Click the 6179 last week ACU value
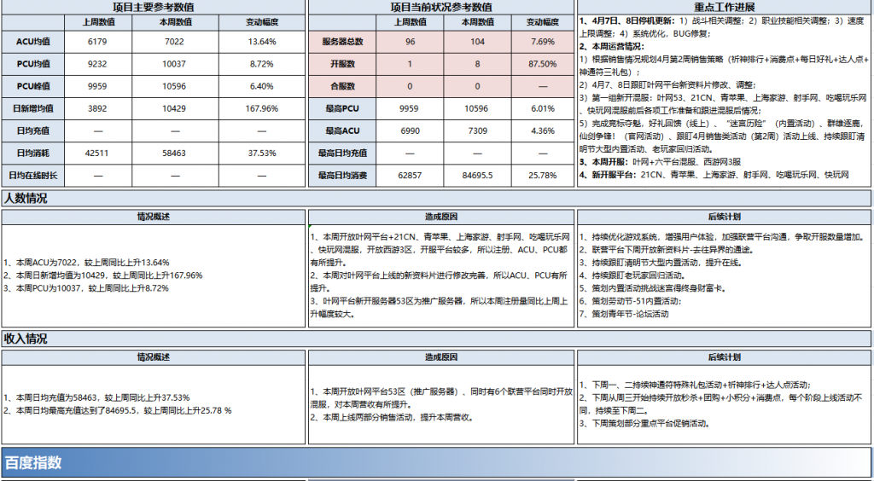Viewport: 874px width, 481px height. pos(97,41)
